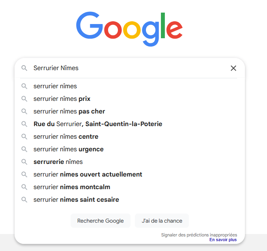Choose suggestion 'serrurier nîmes centre'
Screen dimensions: 267x251
tap(66, 137)
